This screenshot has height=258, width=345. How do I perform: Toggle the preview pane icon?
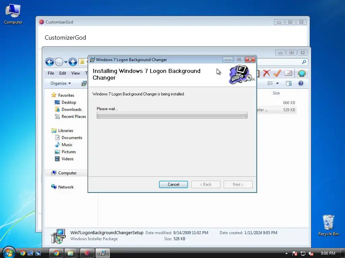(x=289, y=83)
